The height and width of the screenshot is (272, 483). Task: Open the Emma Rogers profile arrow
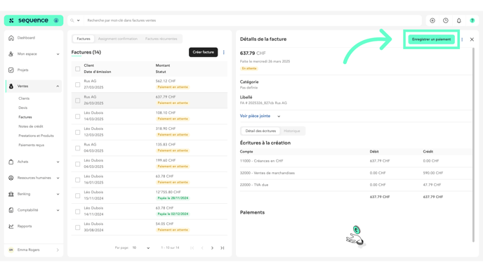pos(58,250)
